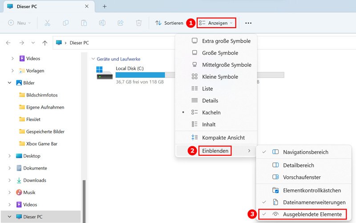Select Vorlagen in navigation pane

pos(32,71)
